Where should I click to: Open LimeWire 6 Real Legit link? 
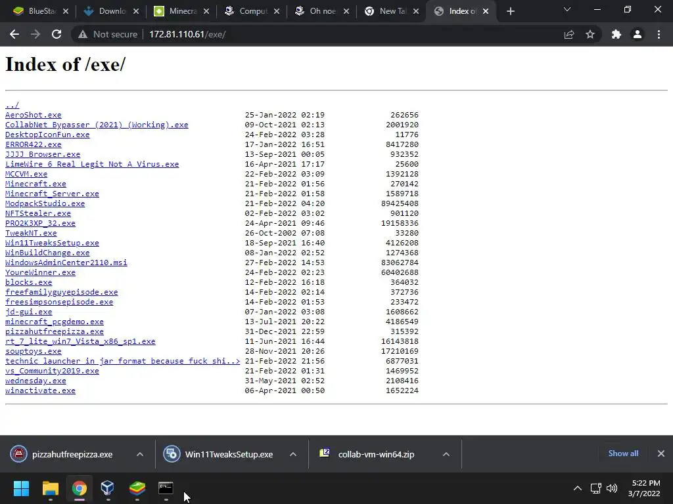pos(92,164)
